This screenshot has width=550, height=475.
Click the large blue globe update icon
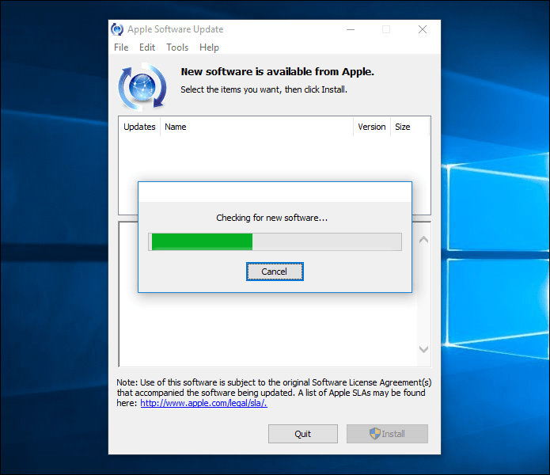coord(142,86)
